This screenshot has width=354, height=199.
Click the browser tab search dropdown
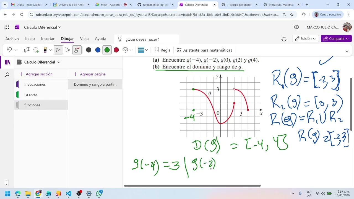pyautogui.click(x=5, y=5)
